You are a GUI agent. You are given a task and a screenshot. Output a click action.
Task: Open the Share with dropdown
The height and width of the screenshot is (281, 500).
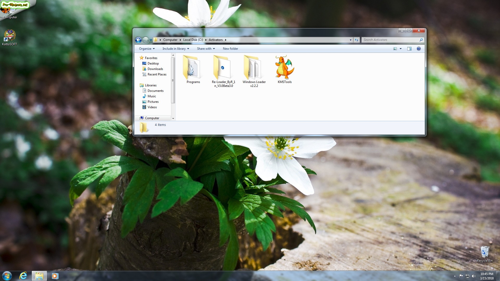206,49
